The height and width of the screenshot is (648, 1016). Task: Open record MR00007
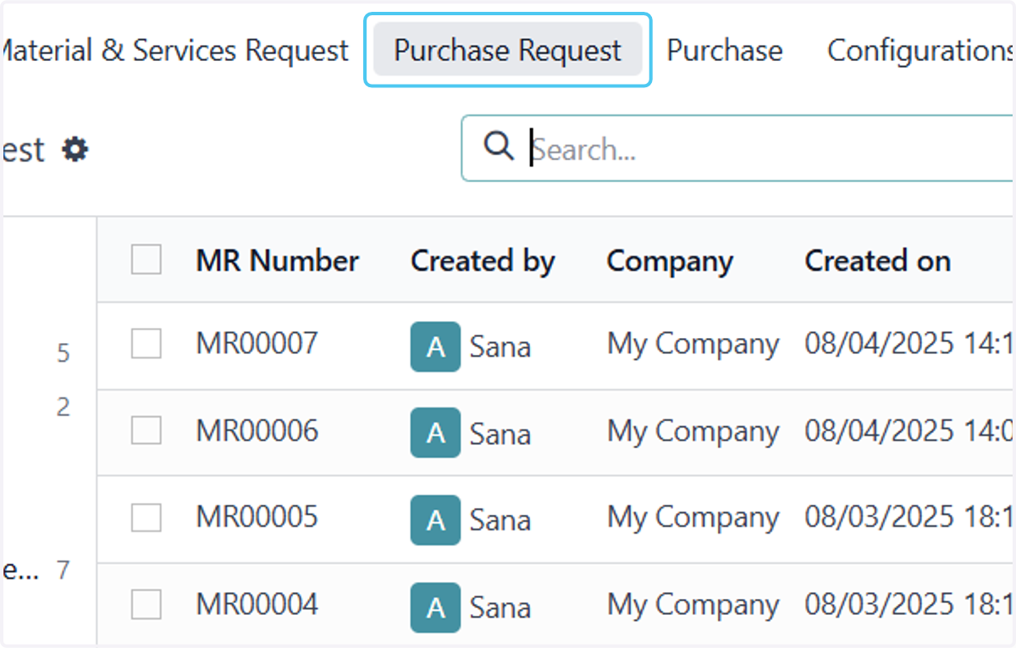click(257, 343)
